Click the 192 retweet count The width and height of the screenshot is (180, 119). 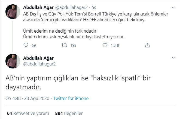pyautogui.click(x=73, y=45)
